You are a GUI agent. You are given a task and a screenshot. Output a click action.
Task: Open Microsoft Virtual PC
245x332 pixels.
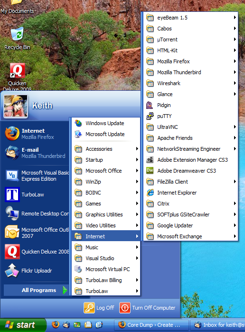[106, 269]
